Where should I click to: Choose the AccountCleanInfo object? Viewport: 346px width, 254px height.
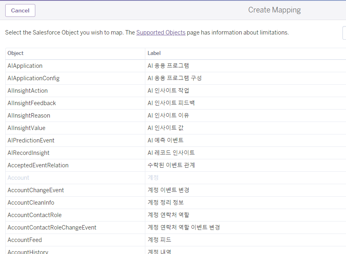(x=31, y=203)
